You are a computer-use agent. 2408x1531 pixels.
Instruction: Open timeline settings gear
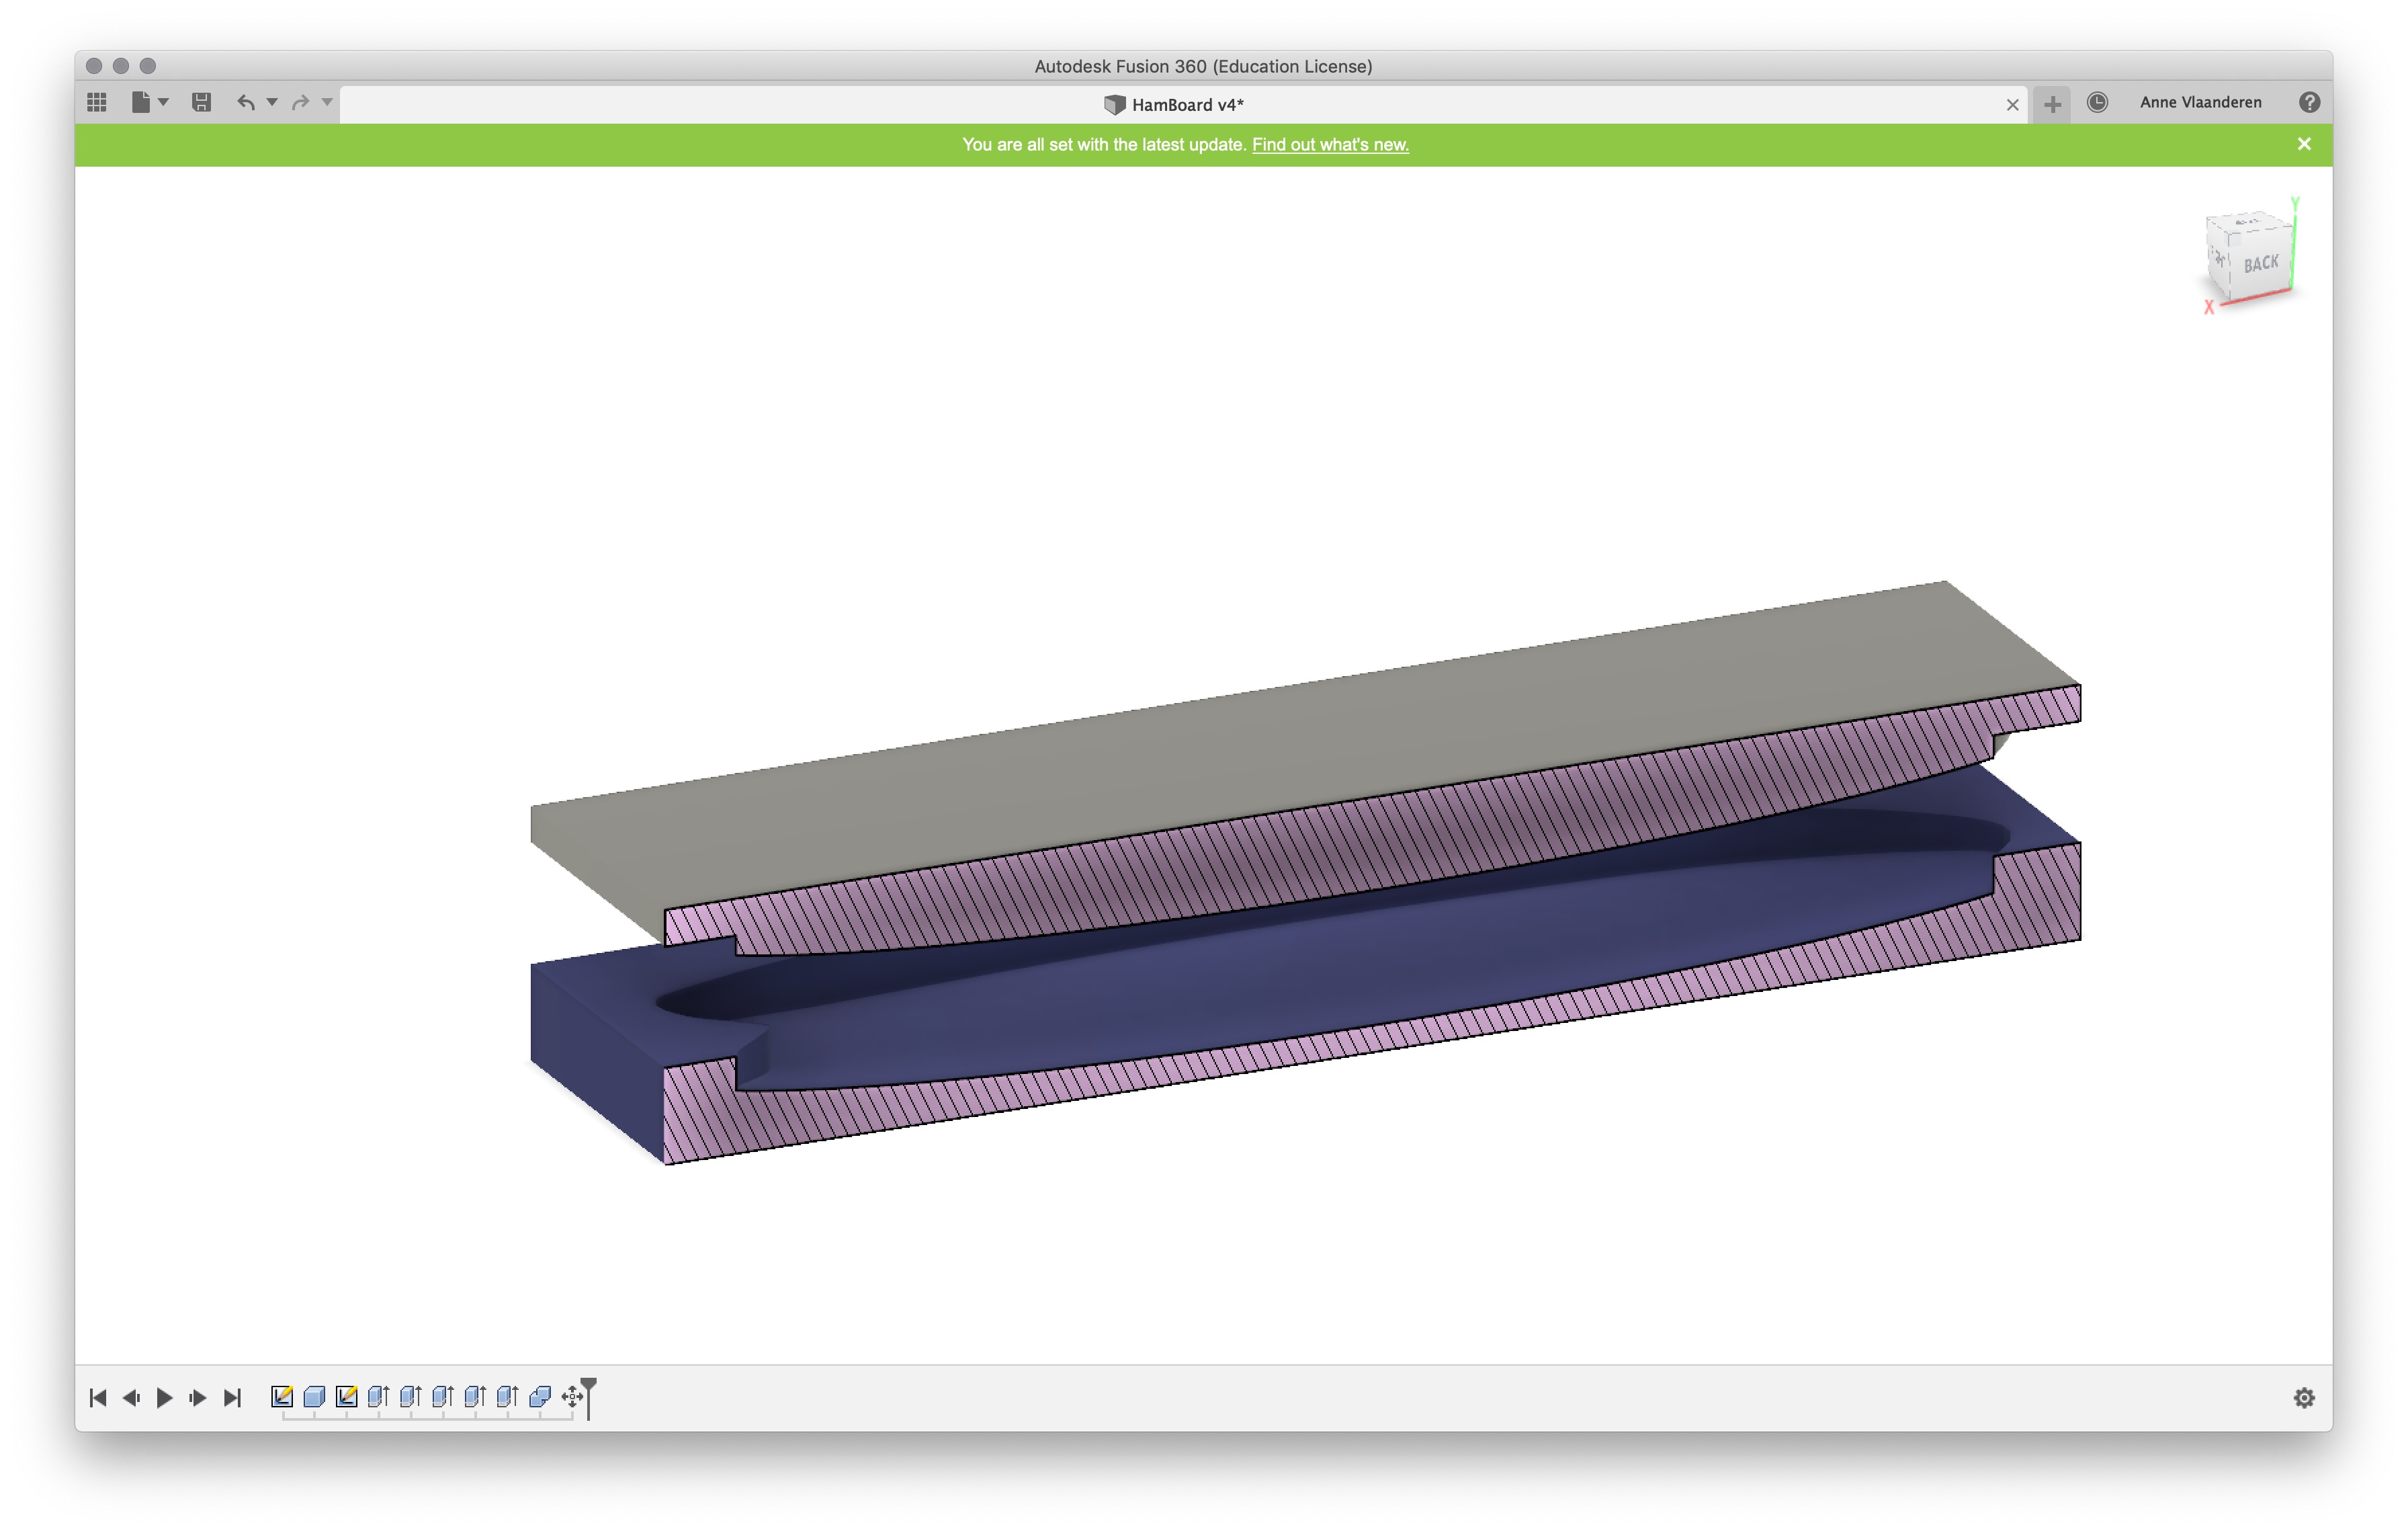2304,1397
